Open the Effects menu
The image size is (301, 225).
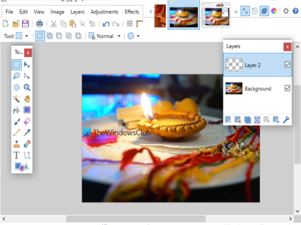pos(132,12)
